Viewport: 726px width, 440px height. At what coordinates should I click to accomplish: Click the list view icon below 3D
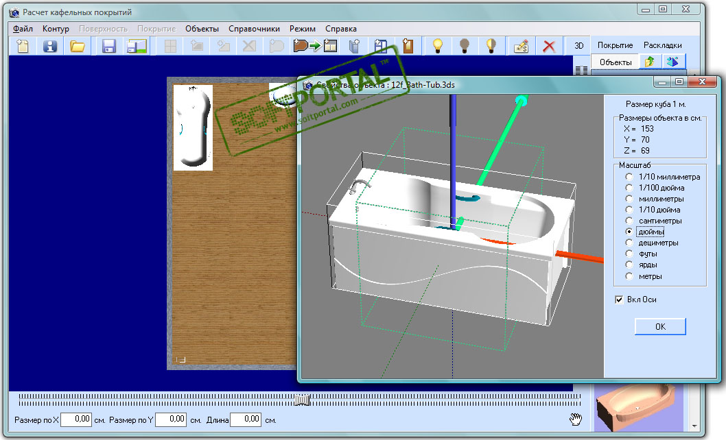point(581,70)
